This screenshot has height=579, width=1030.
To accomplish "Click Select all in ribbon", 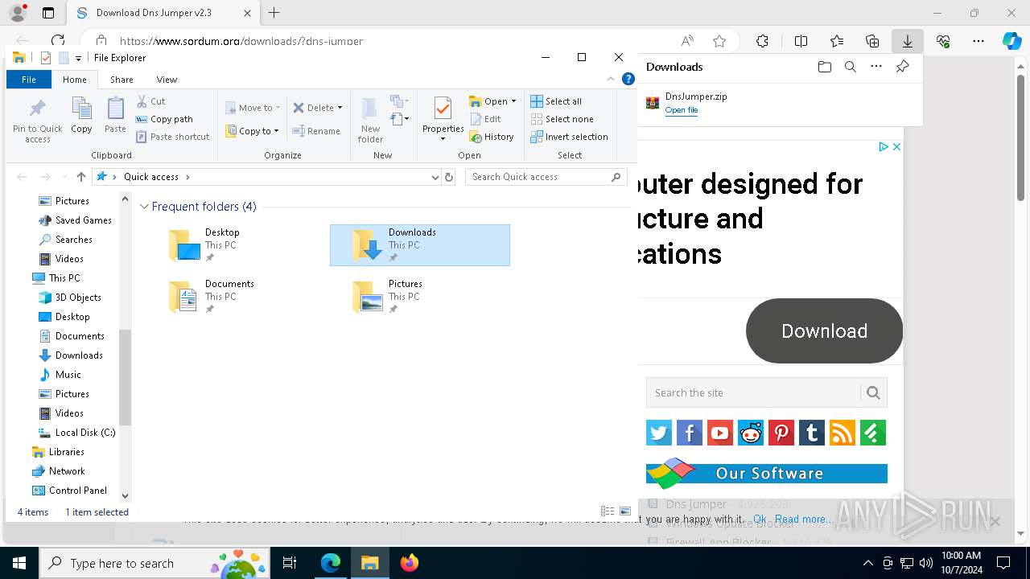I will coord(556,101).
